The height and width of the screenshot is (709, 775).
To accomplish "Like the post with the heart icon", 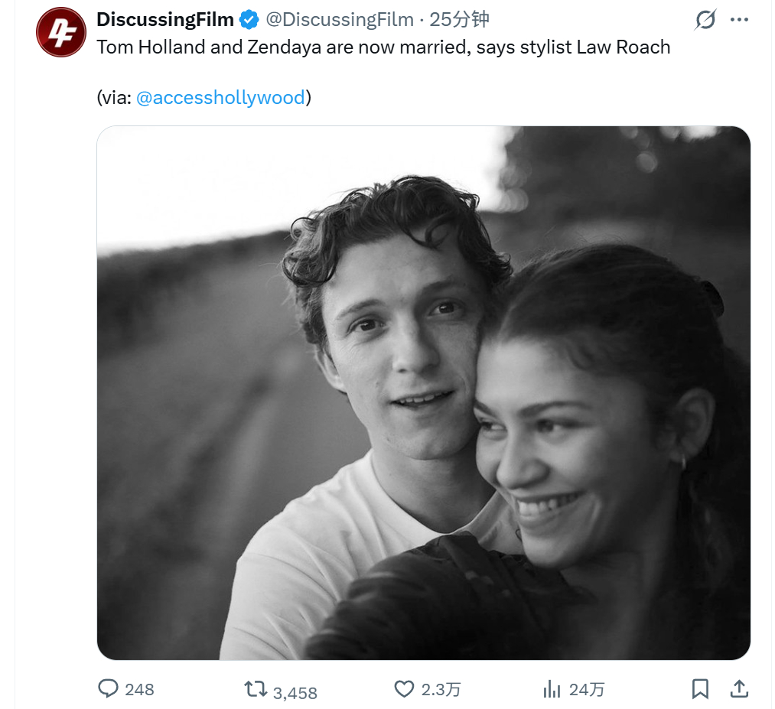I will coord(404,689).
